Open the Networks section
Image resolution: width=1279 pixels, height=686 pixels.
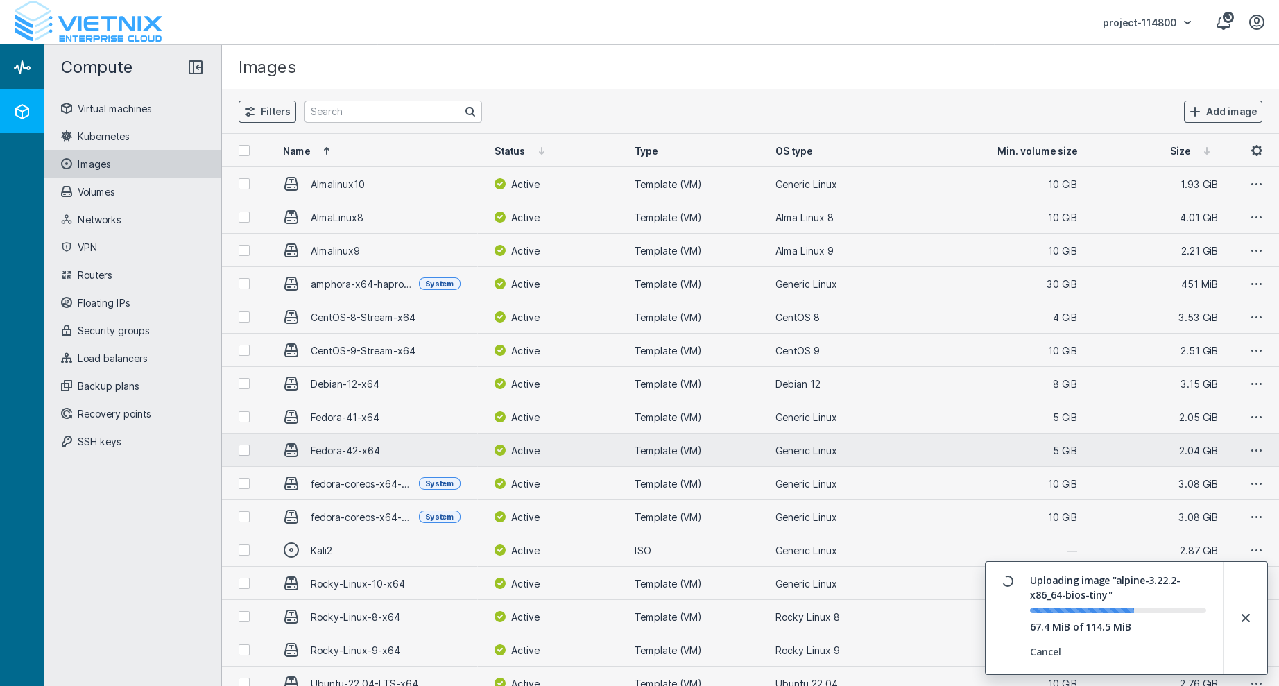click(x=98, y=220)
